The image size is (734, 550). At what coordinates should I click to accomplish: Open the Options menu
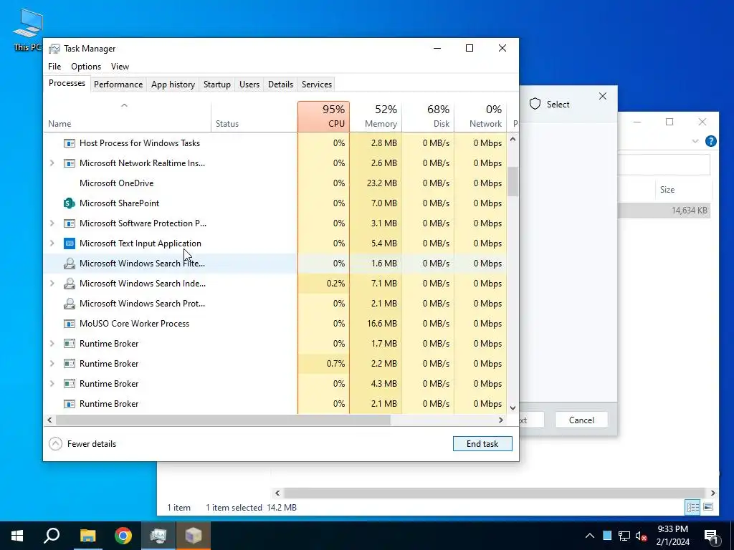tap(86, 67)
